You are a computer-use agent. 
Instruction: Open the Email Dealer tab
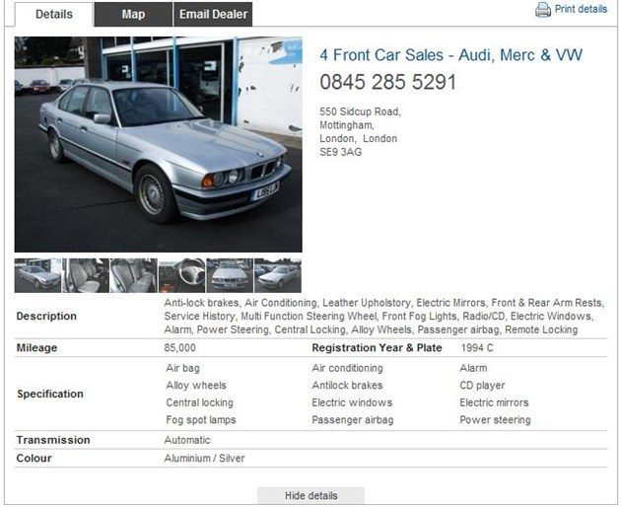pos(213,14)
